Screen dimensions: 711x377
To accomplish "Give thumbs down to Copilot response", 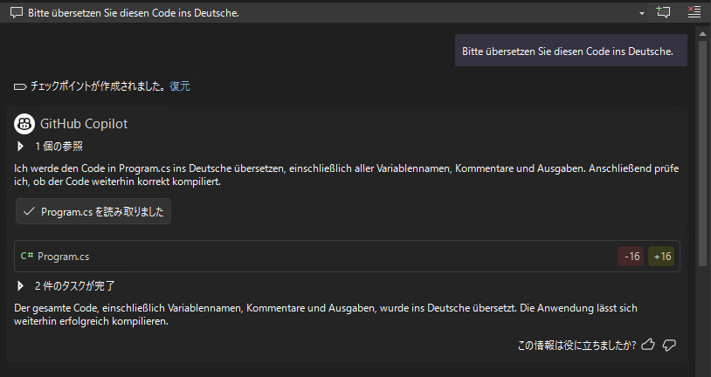I will pos(670,345).
